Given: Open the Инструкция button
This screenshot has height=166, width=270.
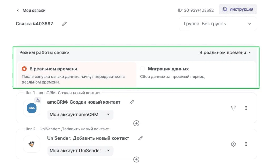Looking at the screenshot, I should [x=238, y=9].
